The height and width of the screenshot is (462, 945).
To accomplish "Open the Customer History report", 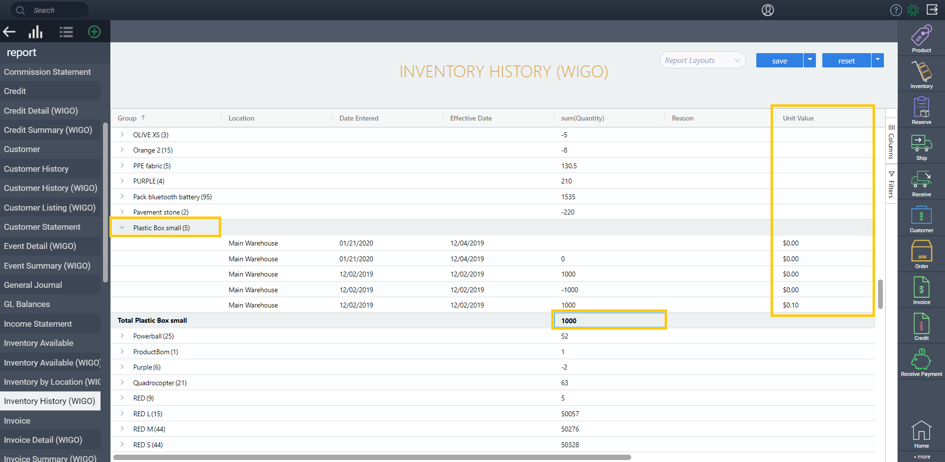I will tap(50, 169).
